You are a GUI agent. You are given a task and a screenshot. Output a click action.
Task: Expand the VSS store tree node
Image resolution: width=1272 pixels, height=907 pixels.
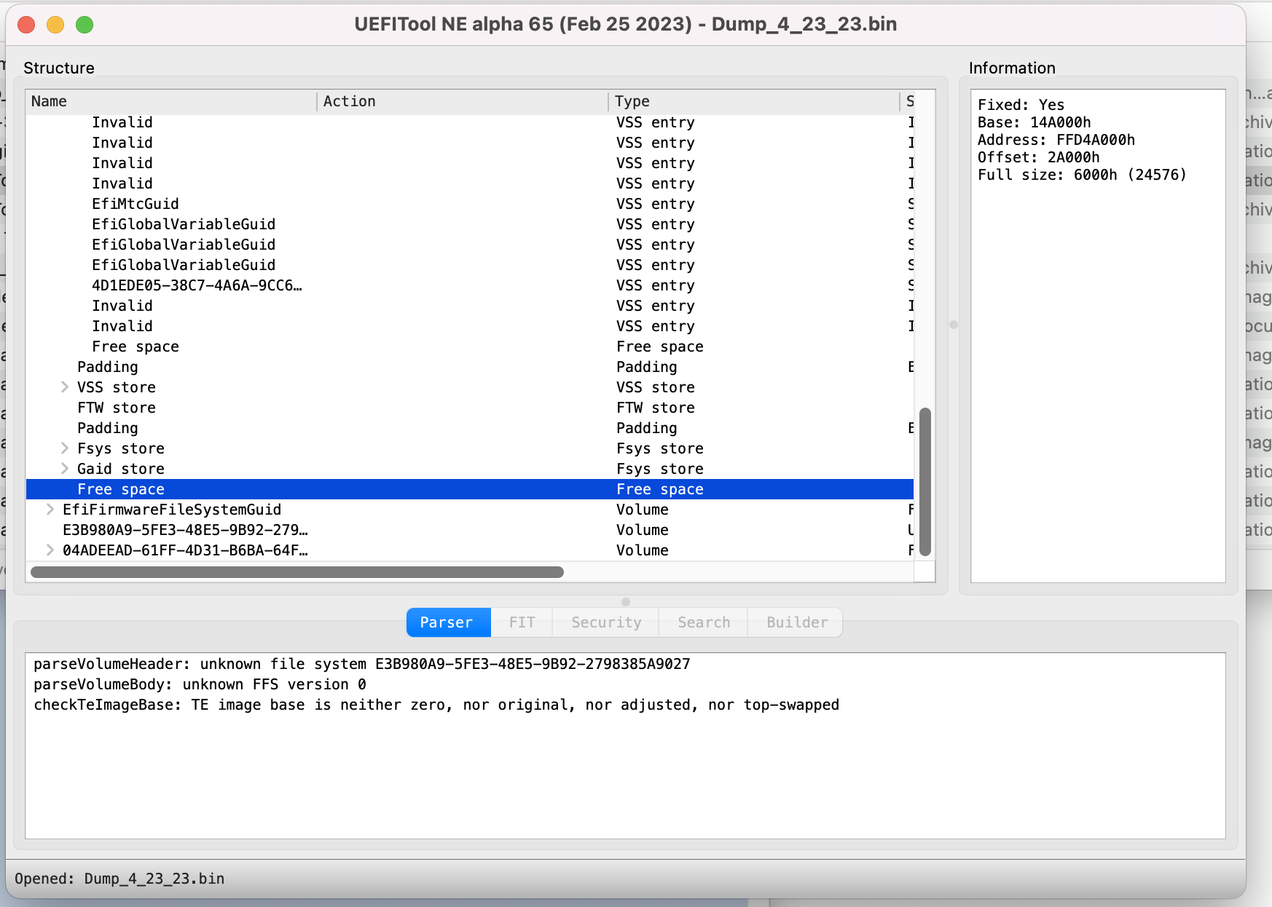click(65, 387)
